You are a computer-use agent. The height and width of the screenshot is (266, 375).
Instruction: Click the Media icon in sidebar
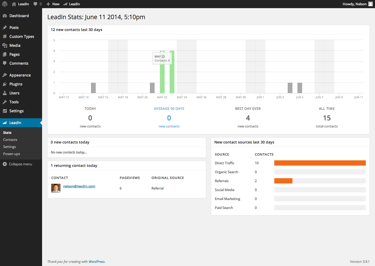(x=5, y=45)
